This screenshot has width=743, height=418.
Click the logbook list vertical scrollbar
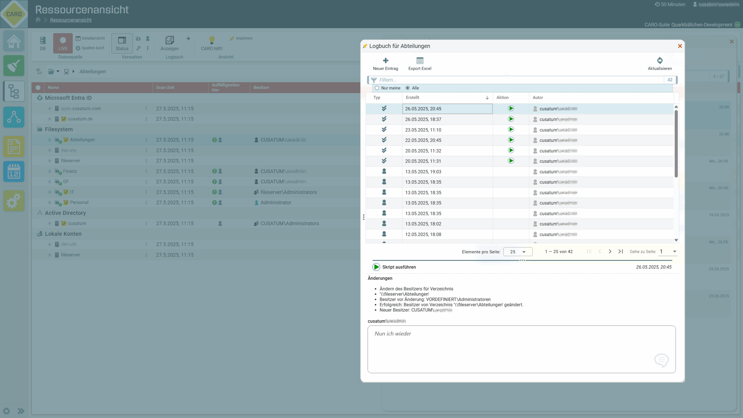point(676,144)
